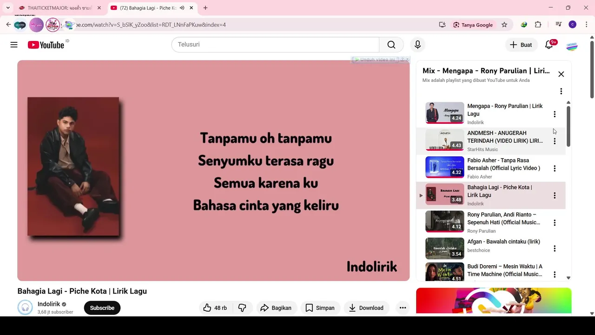
Task: Open the tab search dropdown arrow
Action: coord(8,8)
